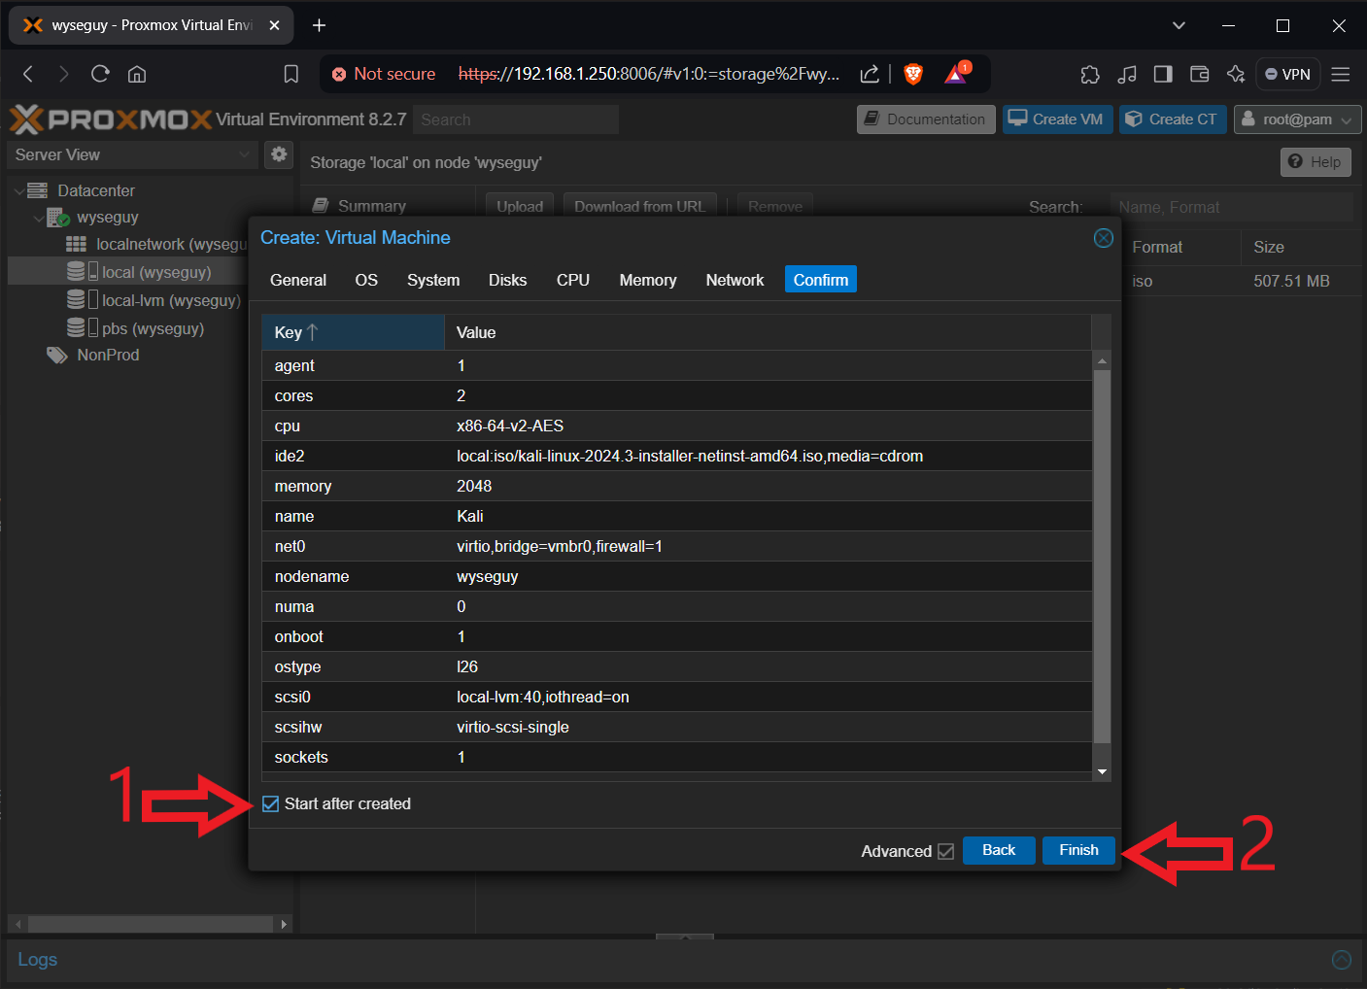Open browser extensions puzzle icon
Image resolution: width=1367 pixels, height=989 pixels.
tap(1090, 74)
